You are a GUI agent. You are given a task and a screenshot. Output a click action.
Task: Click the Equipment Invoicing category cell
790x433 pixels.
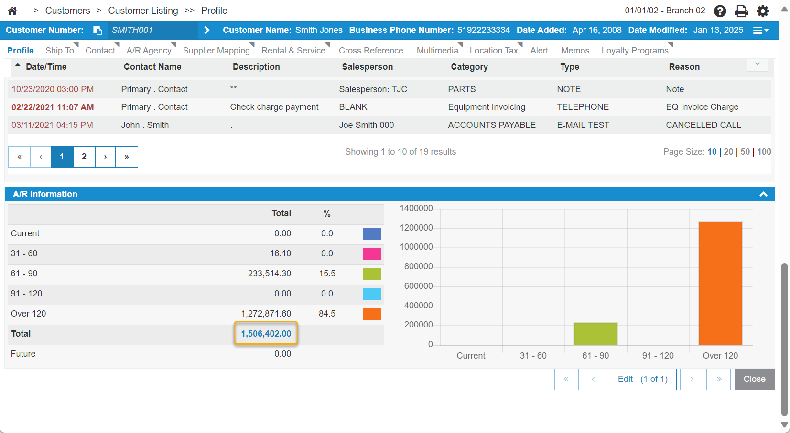[x=487, y=107]
